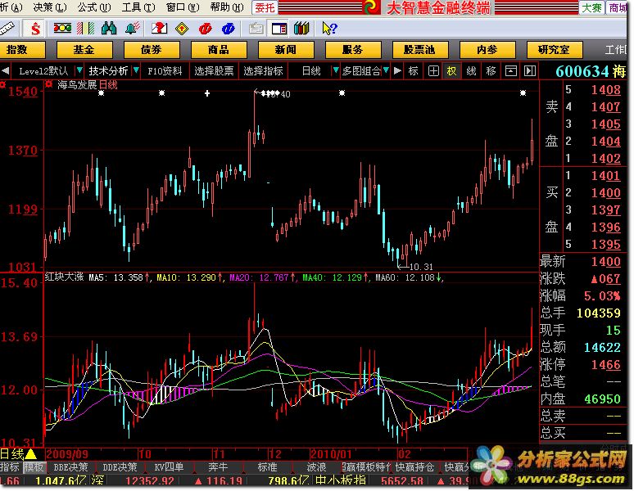Viewport: 634px width, 491px height.
Task: Click the 股票池 yellow button
Action: tap(419, 50)
